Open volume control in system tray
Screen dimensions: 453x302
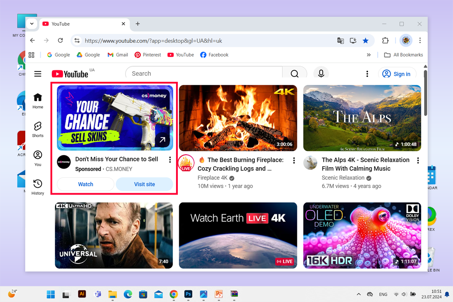point(404,294)
